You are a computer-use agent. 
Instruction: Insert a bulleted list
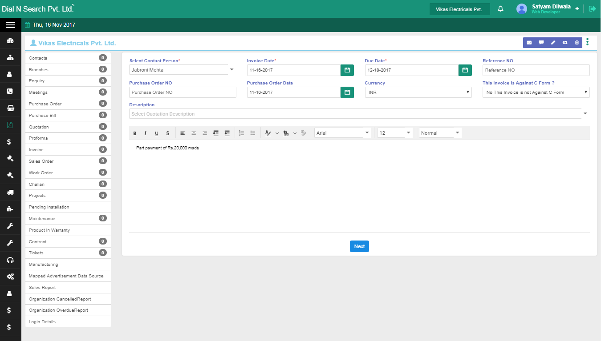click(x=253, y=133)
